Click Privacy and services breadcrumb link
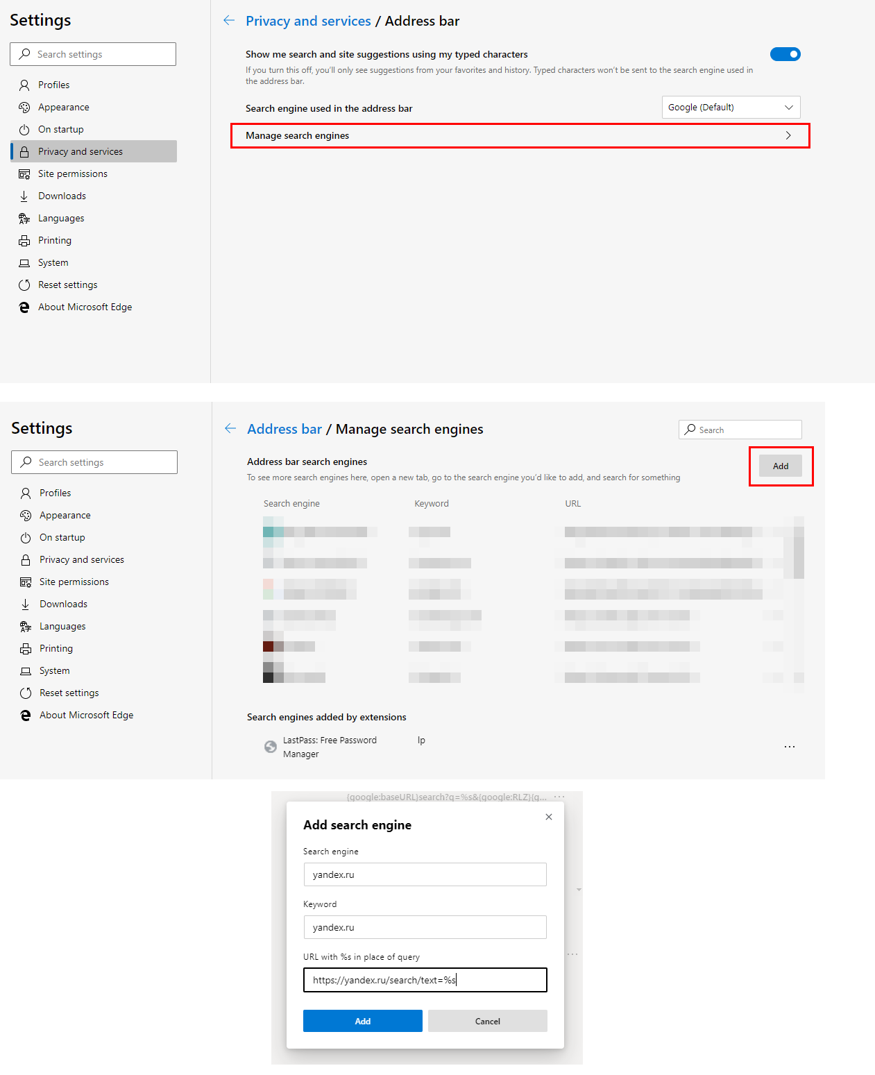 point(308,21)
